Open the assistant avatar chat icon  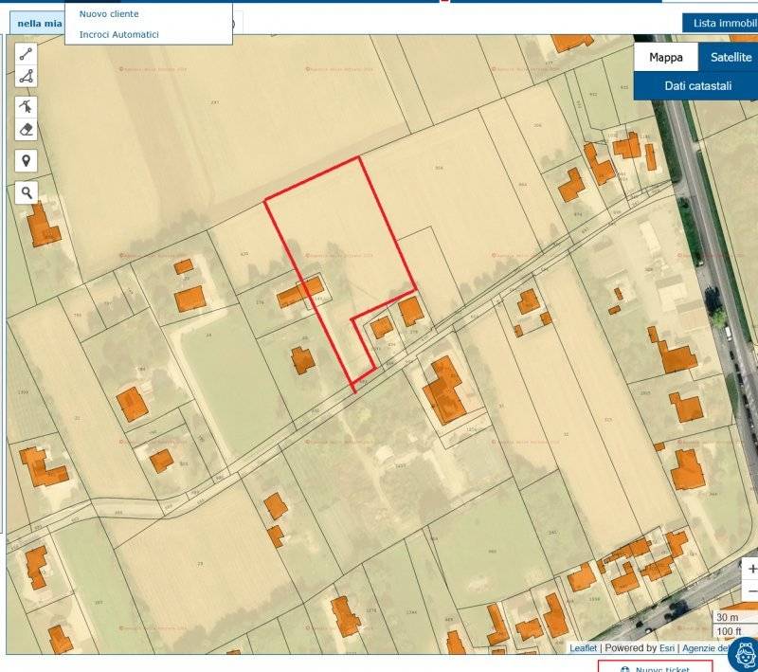pyautogui.click(x=744, y=655)
